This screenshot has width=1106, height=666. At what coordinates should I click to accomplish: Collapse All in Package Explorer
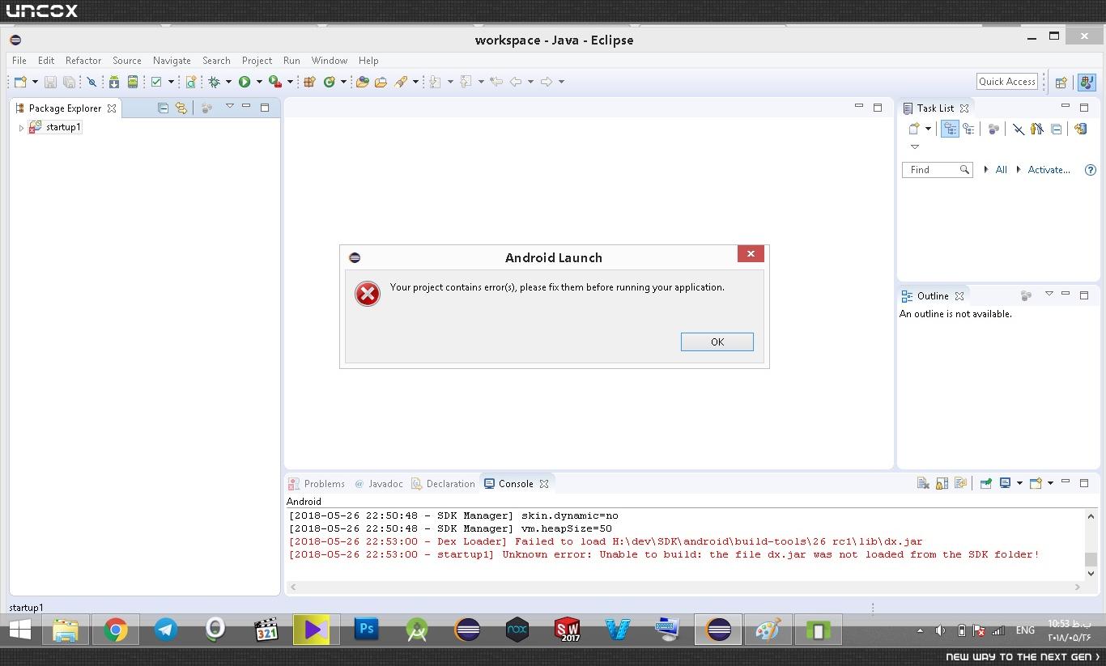[163, 108]
